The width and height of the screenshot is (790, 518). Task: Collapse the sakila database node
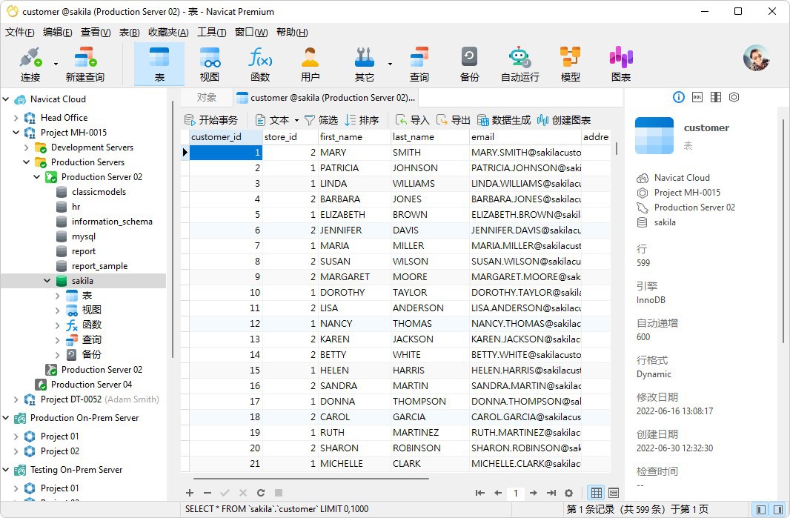coord(47,281)
